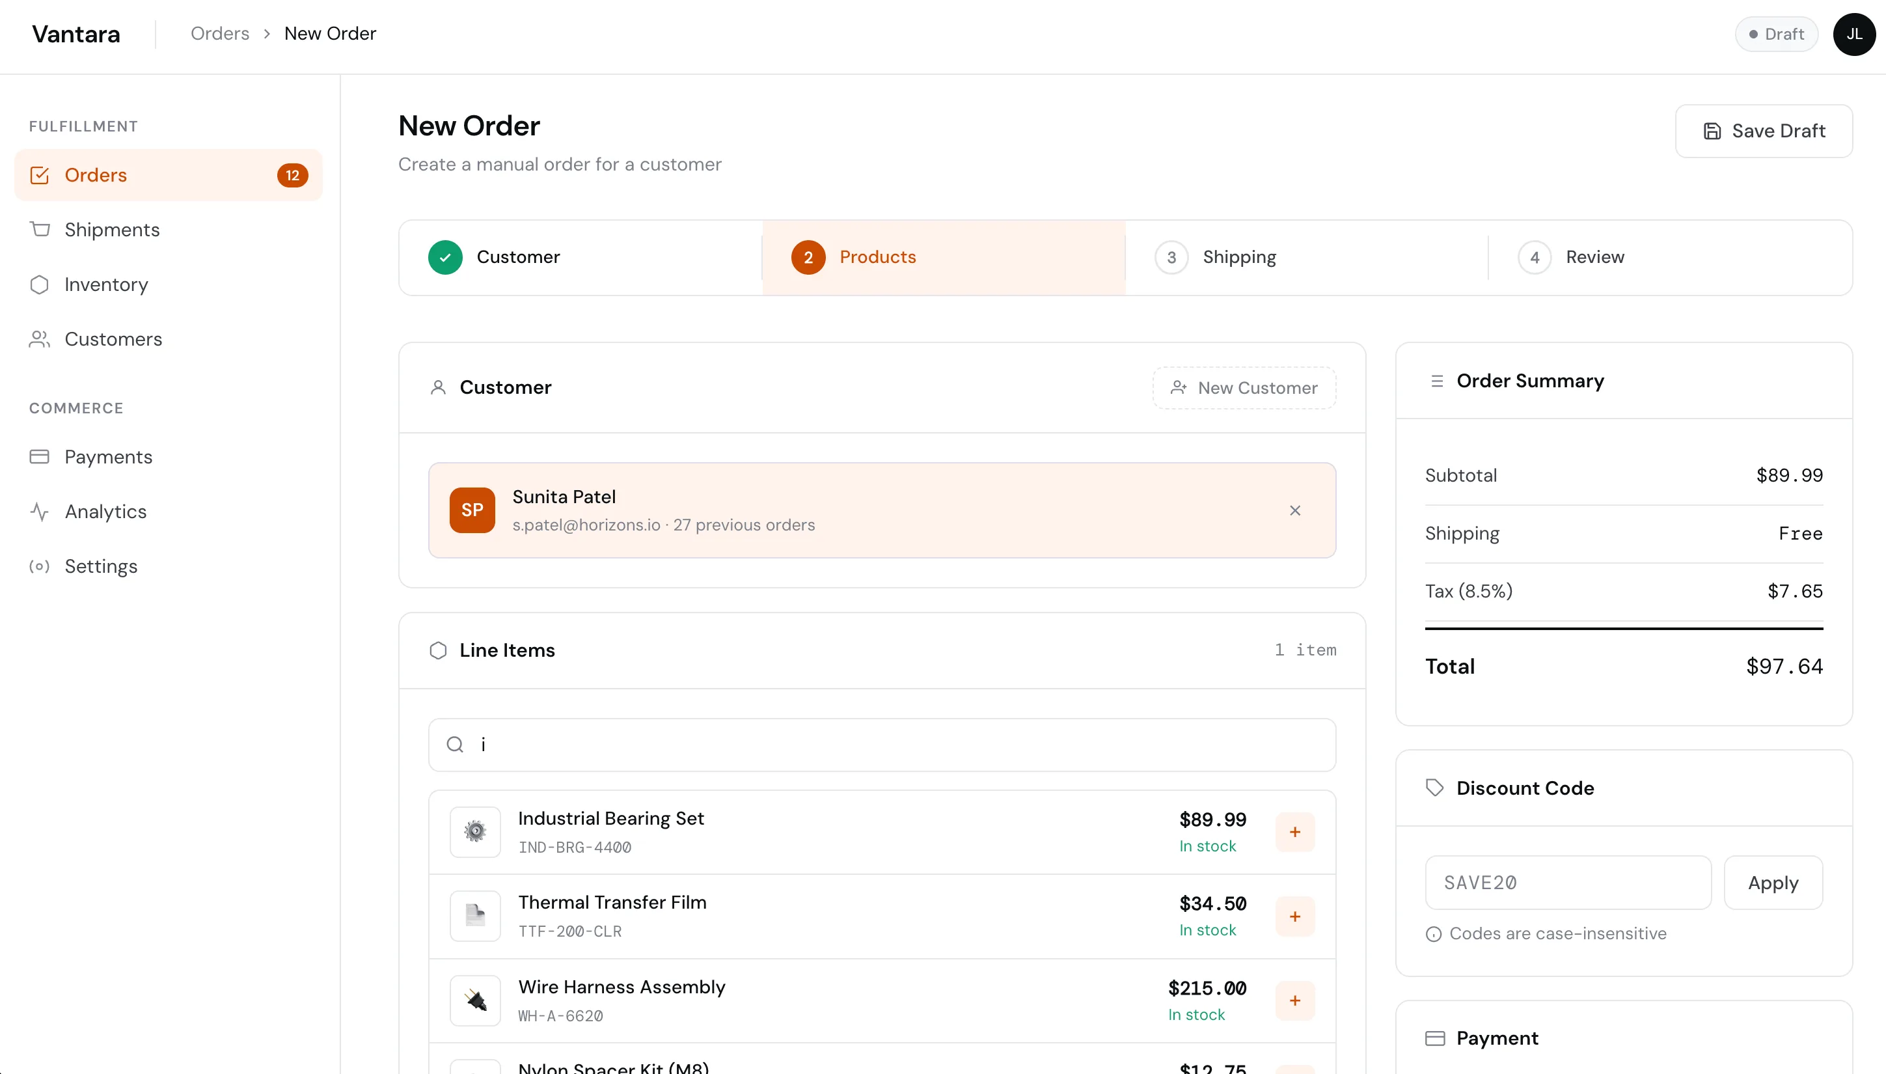Click the Industrial Bearing Set thumbnail
Image resolution: width=1886 pixels, height=1074 pixels.
click(475, 832)
